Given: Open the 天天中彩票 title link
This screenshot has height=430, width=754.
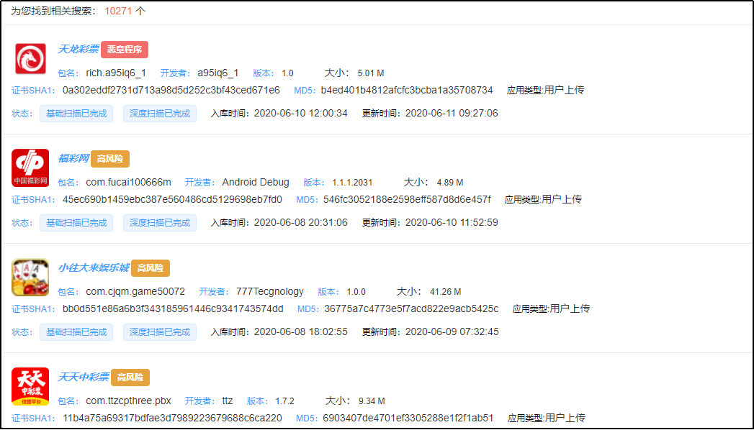Looking at the screenshot, I should [x=84, y=378].
